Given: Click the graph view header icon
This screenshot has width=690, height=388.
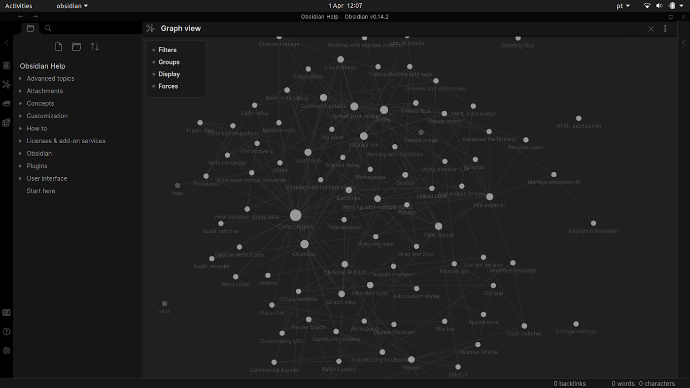Looking at the screenshot, I should tap(150, 29).
